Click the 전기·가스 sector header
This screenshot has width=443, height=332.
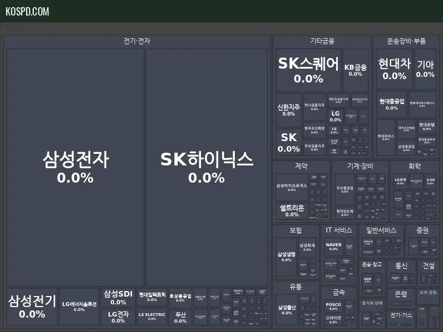coord(401,315)
